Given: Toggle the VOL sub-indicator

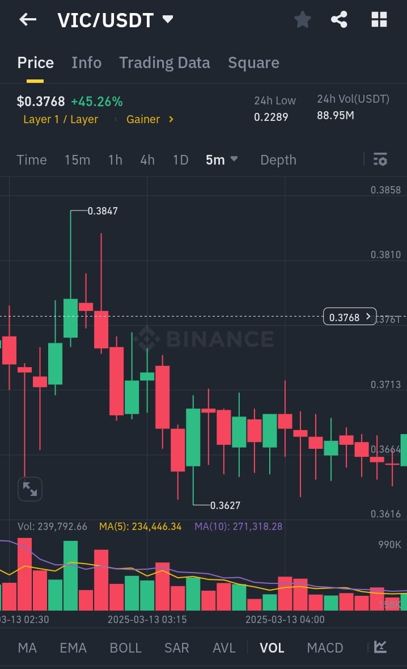Looking at the screenshot, I should (272, 647).
